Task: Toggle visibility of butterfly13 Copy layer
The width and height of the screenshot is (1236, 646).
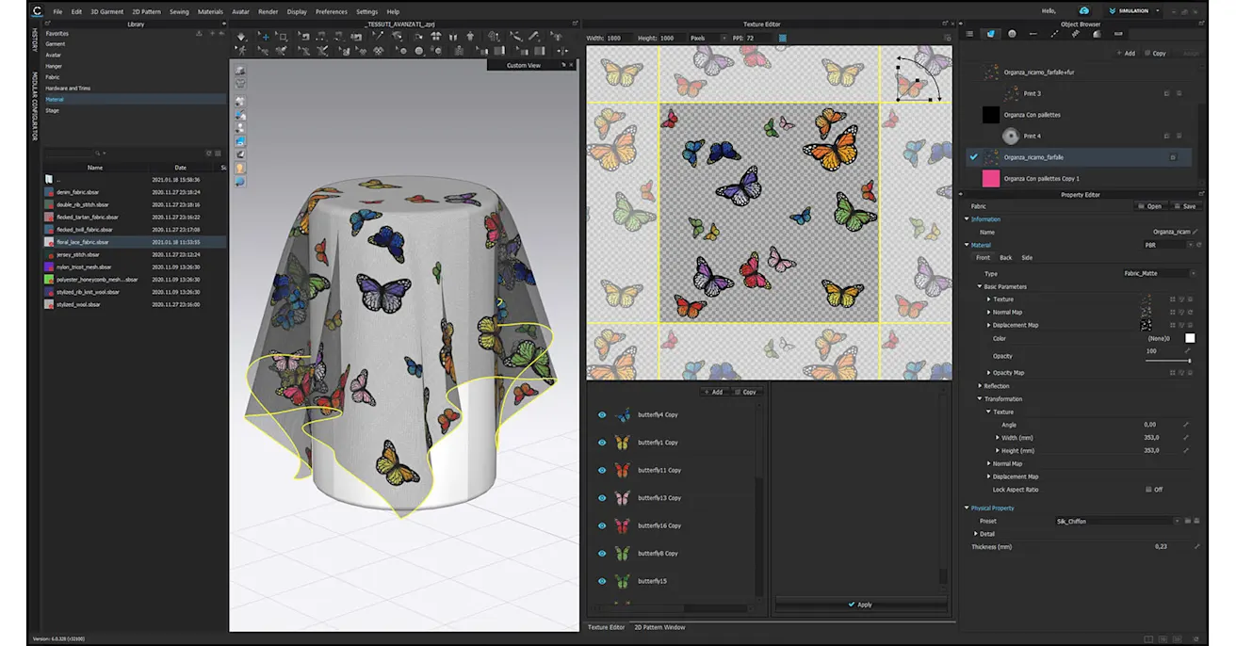Action: (602, 498)
